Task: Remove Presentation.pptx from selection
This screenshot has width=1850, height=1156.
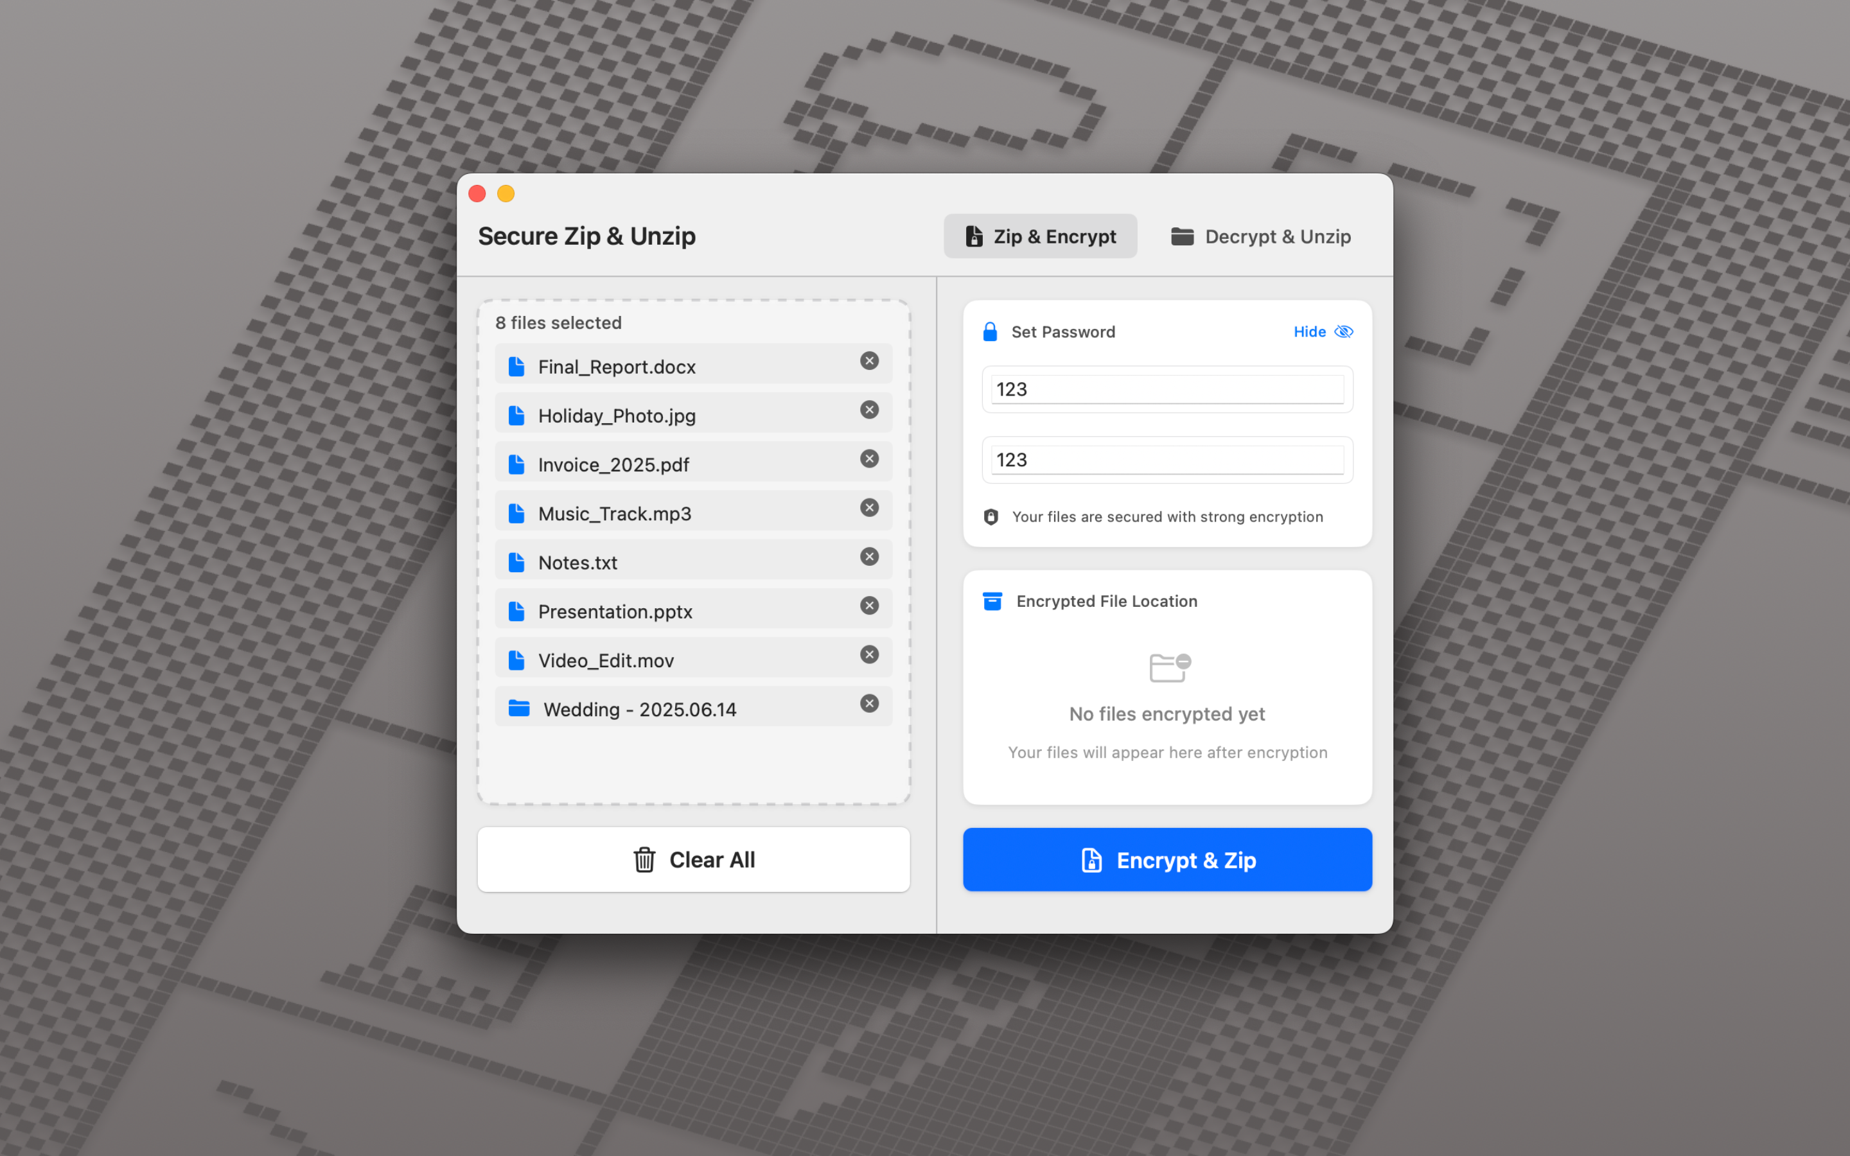Action: (x=869, y=606)
